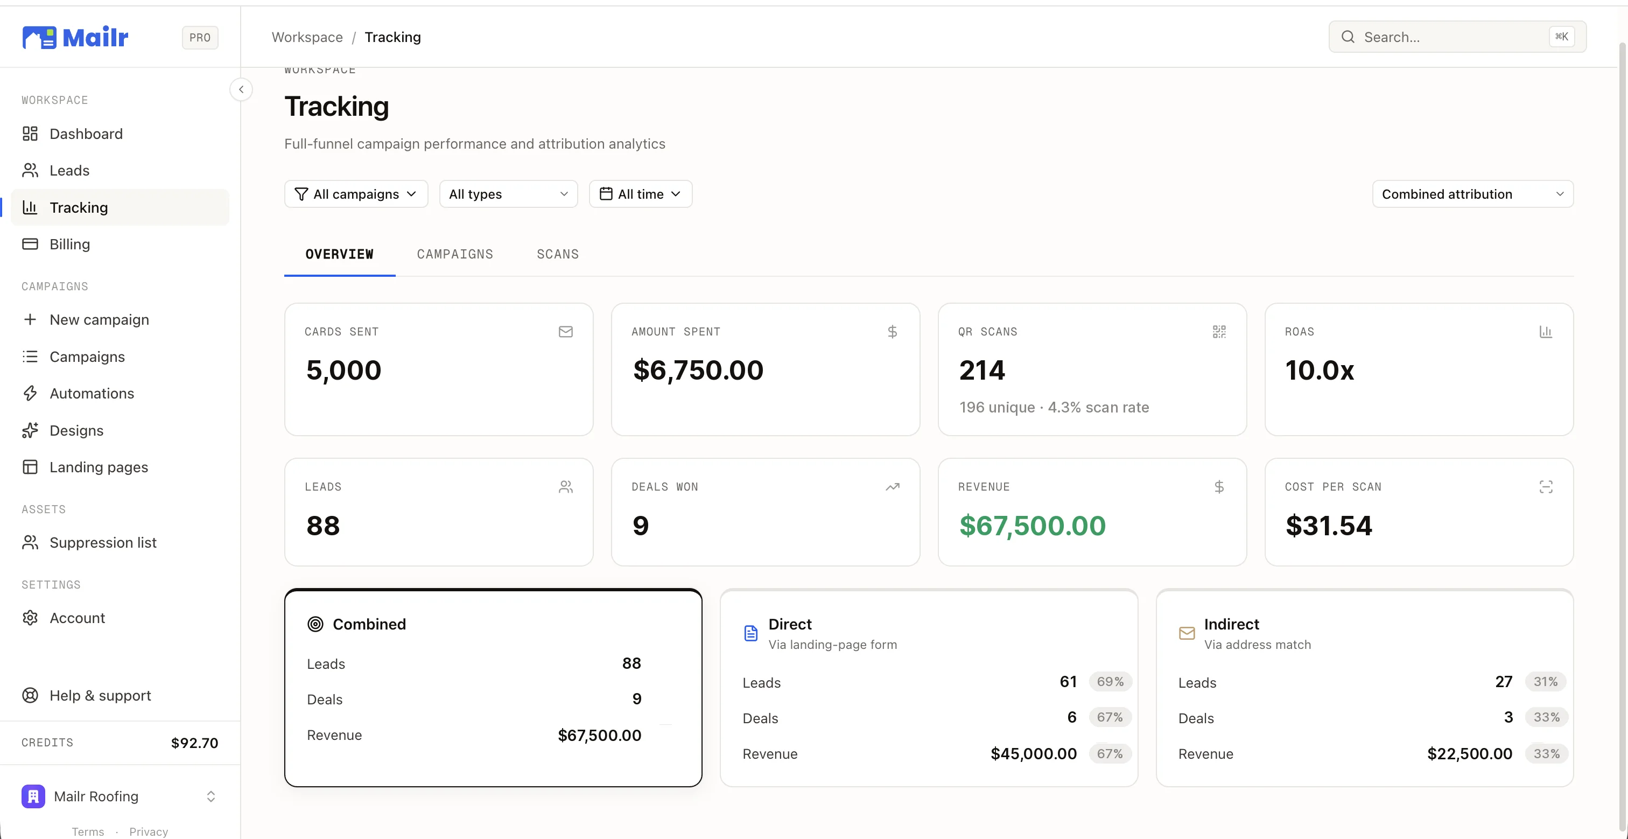Screen dimensions: 1628x839
Task: Click the Mailr logo icon
Action: [x=39, y=37]
